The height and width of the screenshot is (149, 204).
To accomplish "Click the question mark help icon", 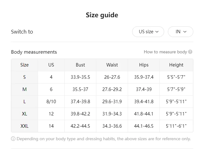I will click(190, 52).
